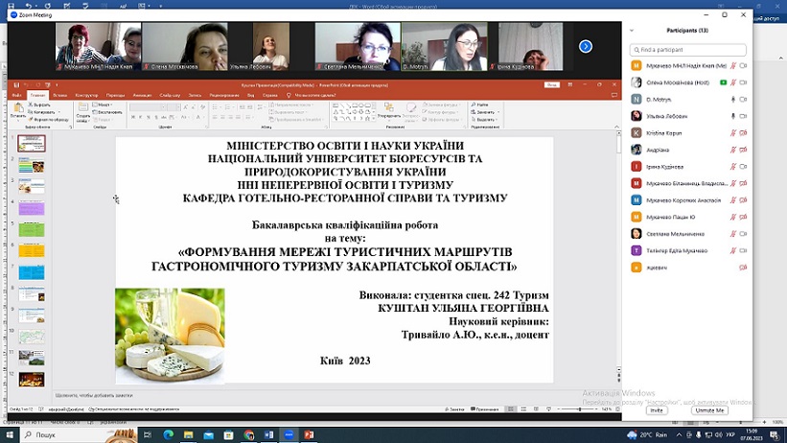
Task: Open the Windows Start menu
Action: click(x=10, y=434)
